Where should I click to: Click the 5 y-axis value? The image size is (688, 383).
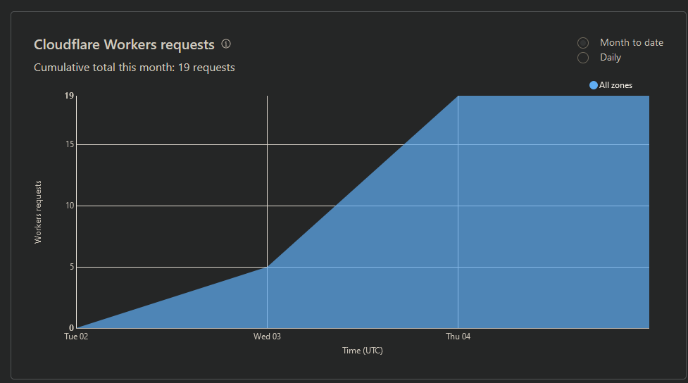coord(72,267)
